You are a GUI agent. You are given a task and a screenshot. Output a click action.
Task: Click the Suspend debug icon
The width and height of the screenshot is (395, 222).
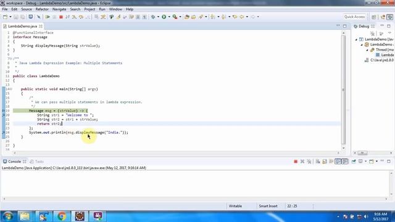[x=54, y=17]
